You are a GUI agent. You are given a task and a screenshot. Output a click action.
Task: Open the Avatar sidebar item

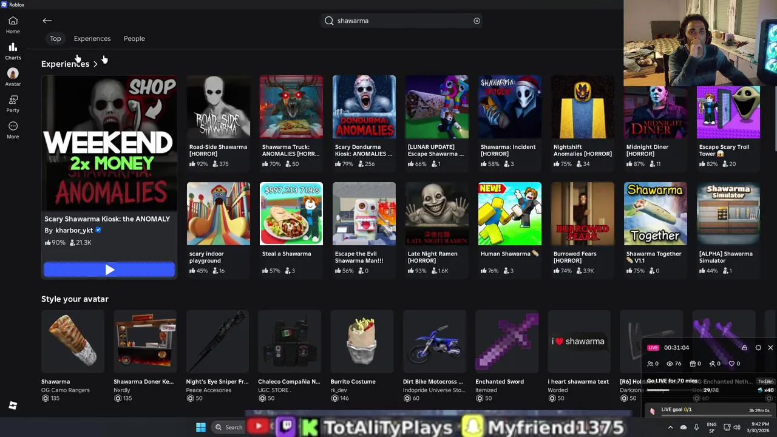pyautogui.click(x=13, y=78)
